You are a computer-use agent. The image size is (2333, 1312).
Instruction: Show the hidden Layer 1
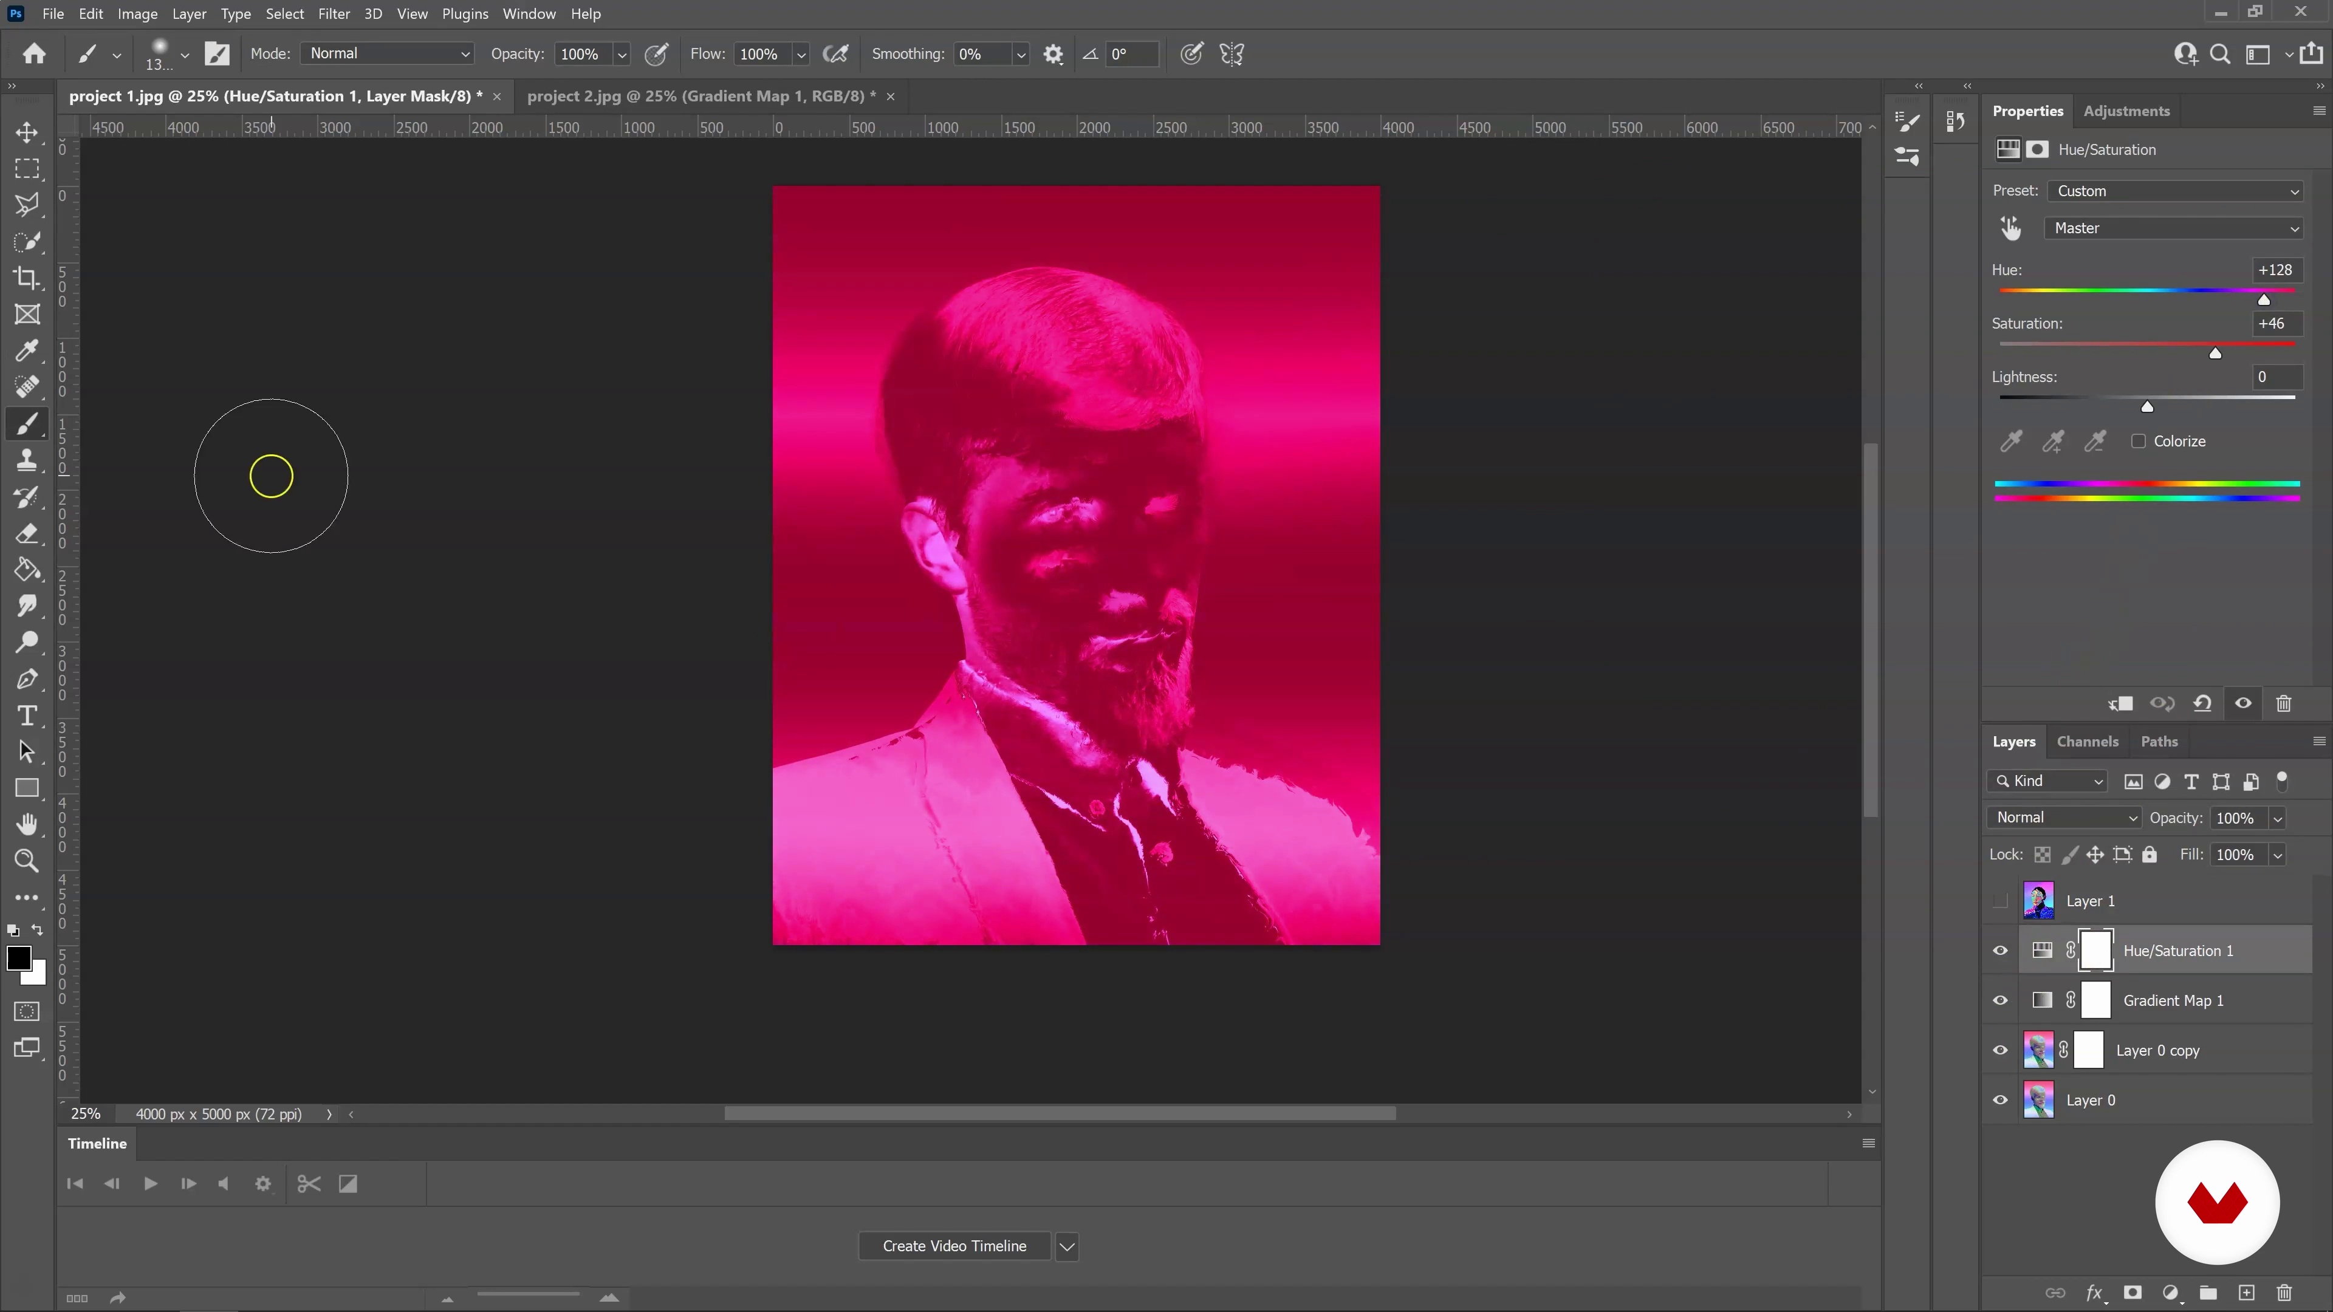pos(1999,901)
